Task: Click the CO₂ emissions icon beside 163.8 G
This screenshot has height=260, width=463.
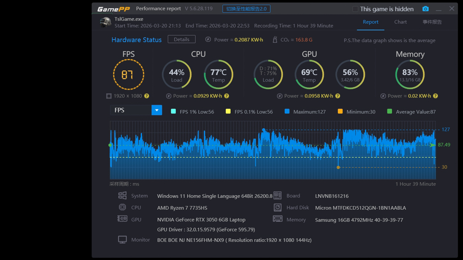Action: click(x=275, y=39)
